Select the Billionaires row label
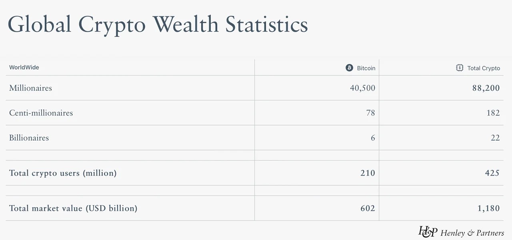 pyautogui.click(x=29, y=138)
